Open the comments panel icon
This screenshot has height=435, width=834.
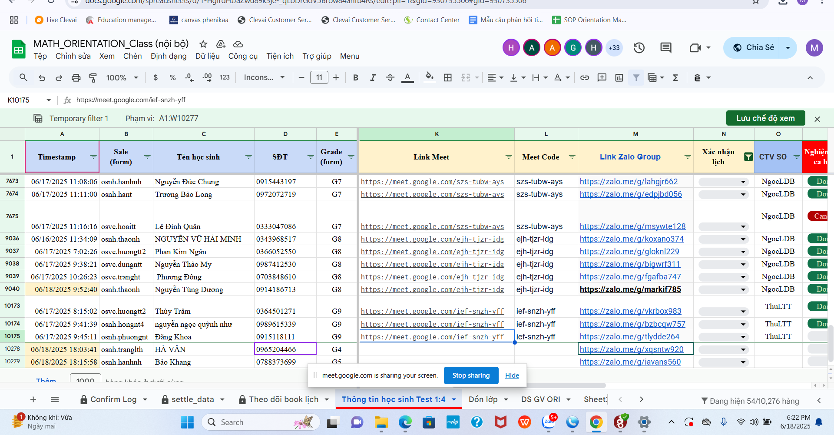coord(666,48)
